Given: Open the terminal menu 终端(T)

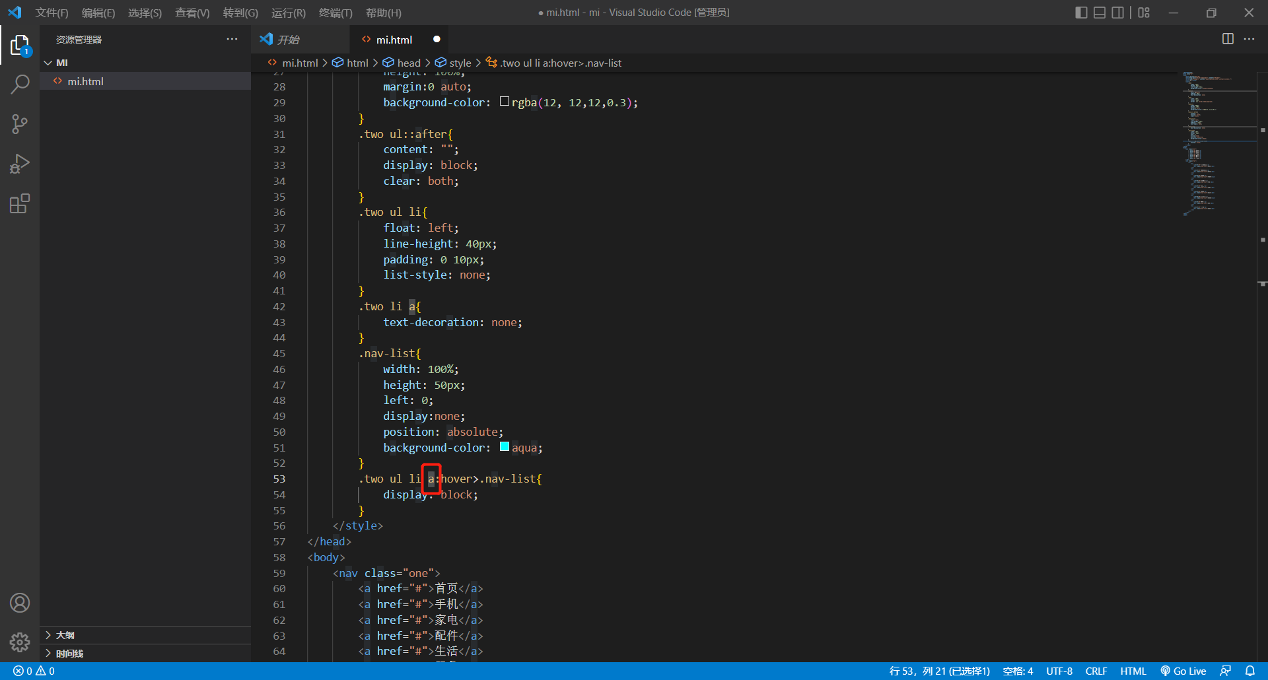Looking at the screenshot, I should [335, 13].
